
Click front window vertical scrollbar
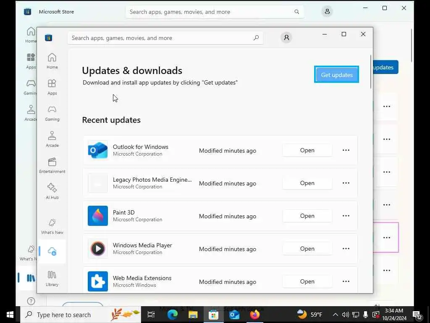pyautogui.click(x=371, y=72)
